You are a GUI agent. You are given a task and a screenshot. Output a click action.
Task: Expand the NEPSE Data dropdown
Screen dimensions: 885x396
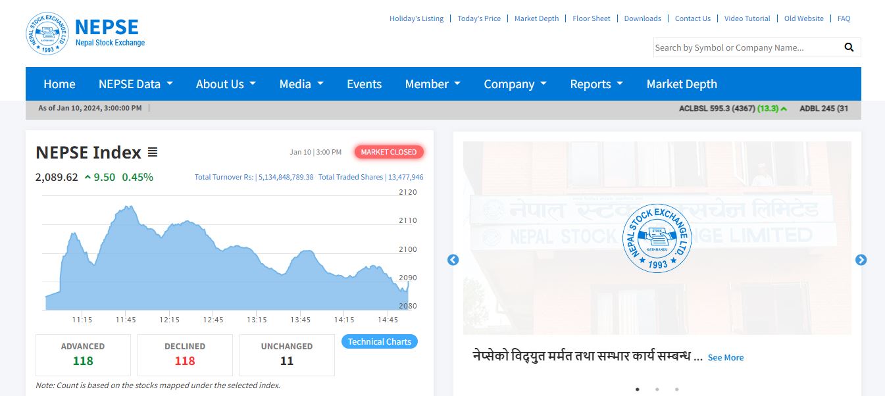click(x=136, y=84)
